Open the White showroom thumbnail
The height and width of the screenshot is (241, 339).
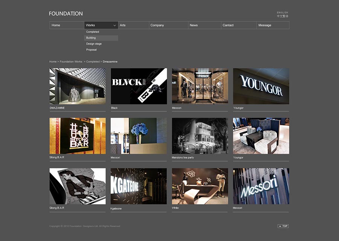(x=200, y=186)
